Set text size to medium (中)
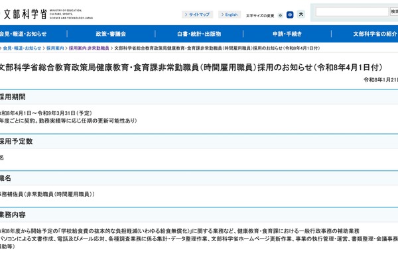The width and height of the screenshot is (398, 265). point(290,15)
